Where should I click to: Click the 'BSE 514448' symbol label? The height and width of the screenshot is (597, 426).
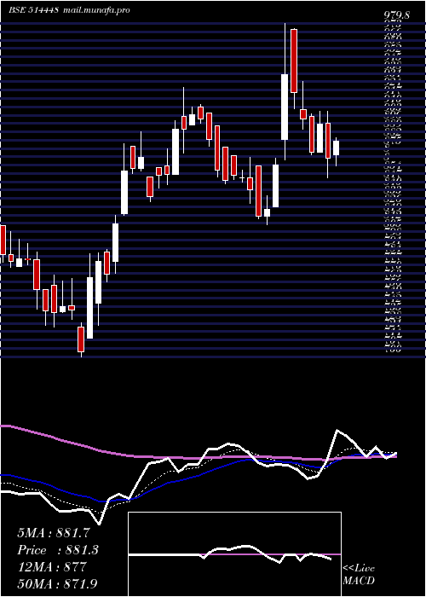point(33,10)
